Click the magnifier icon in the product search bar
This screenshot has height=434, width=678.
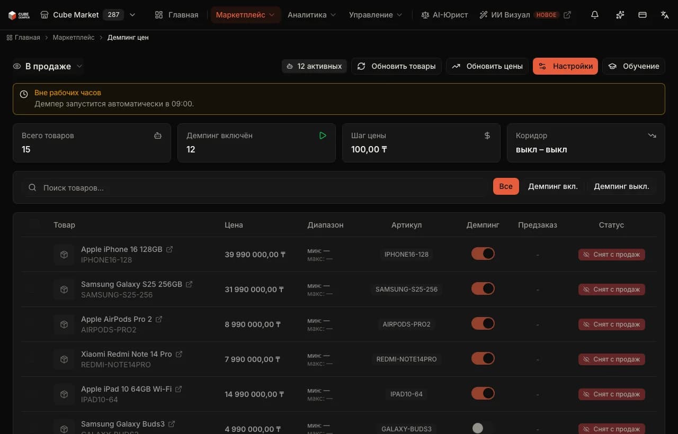[32, 187]
